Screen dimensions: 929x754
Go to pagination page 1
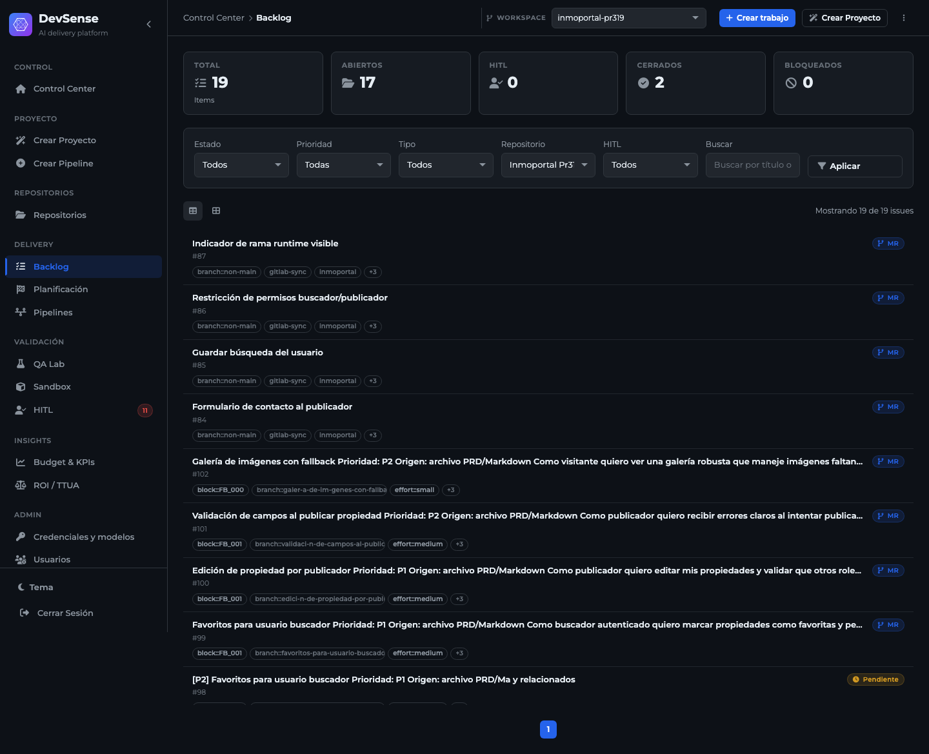[548, 729]
